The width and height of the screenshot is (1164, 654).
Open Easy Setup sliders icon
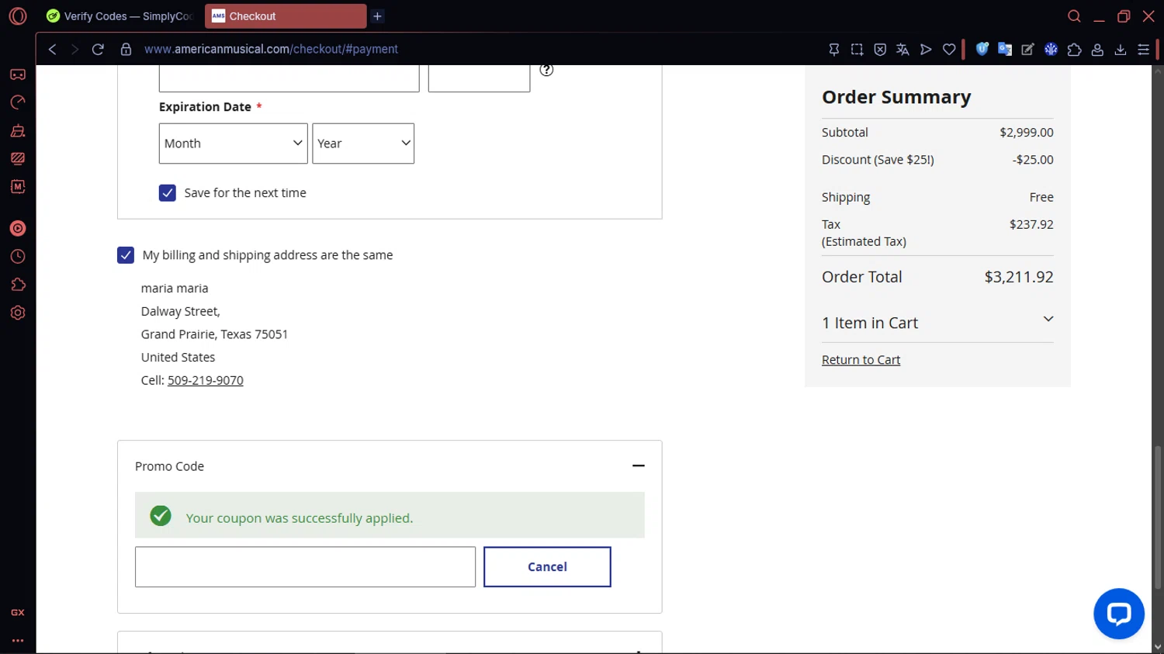click(1143, 49)
